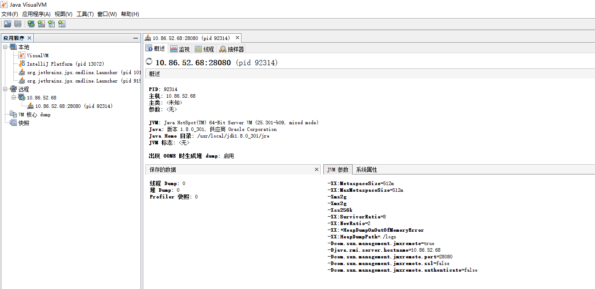This screenshot has width=595, height=289.
Task: Collapse the 10.86.52.68 remote host node
Action: pyautogui.click(x=14, y=97)
